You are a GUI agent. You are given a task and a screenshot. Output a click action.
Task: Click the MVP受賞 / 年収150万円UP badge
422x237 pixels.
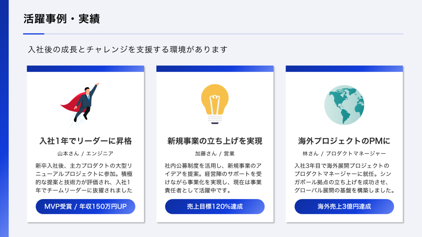click(x=85, y=206)
